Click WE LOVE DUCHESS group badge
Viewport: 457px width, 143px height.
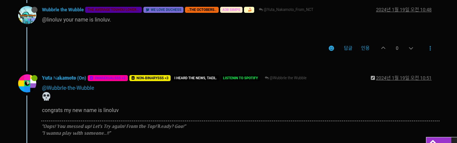point(163,10)
